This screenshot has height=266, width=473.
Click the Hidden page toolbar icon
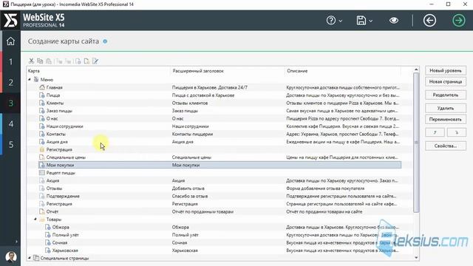point(78,61)
